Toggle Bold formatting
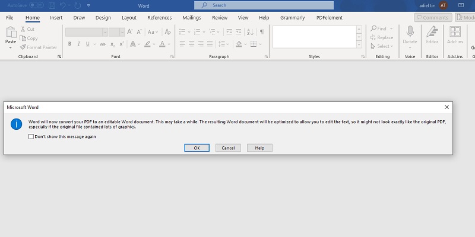 point(69,44)
